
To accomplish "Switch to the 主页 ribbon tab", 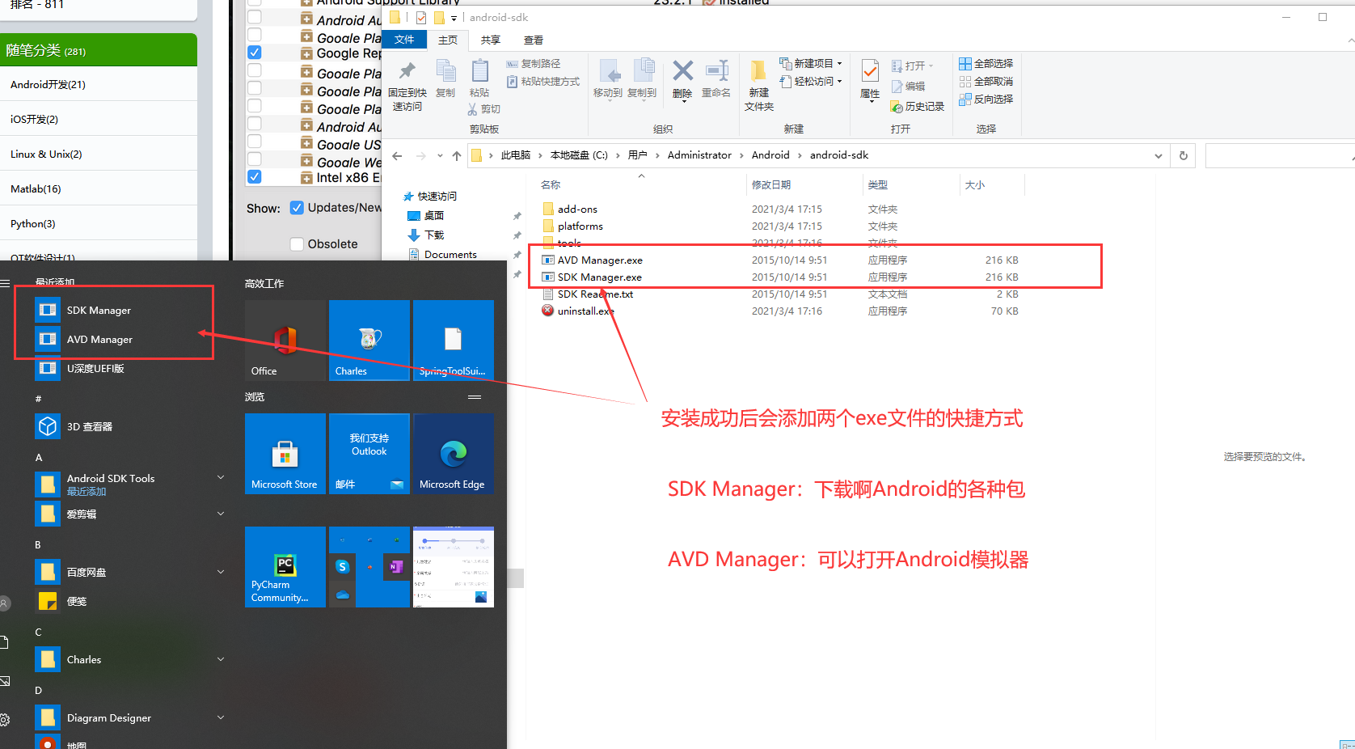I will [x=448, y=40].
